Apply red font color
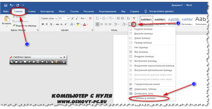The width and height of the screenshot is (212, 109). [84, 24]
